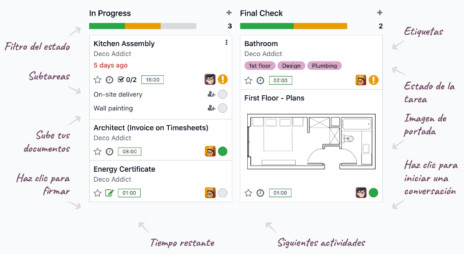Filter In Progress by orange progress segment
464x254 pixels.
pos(143,26)
